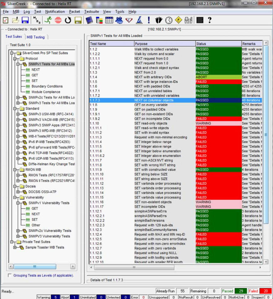The height and width of the screenshot is (299, 273).
Task: Click the red exclamation mark icon
Action: 149,20
